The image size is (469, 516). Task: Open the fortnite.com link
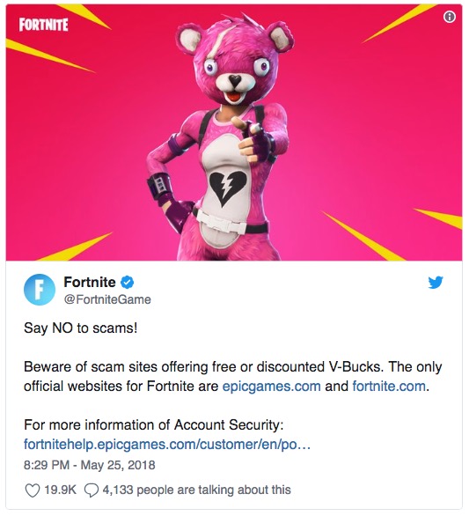point(389,386)
